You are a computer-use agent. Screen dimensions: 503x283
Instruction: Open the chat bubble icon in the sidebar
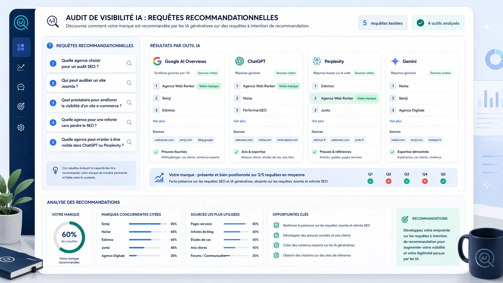(21, 87)
